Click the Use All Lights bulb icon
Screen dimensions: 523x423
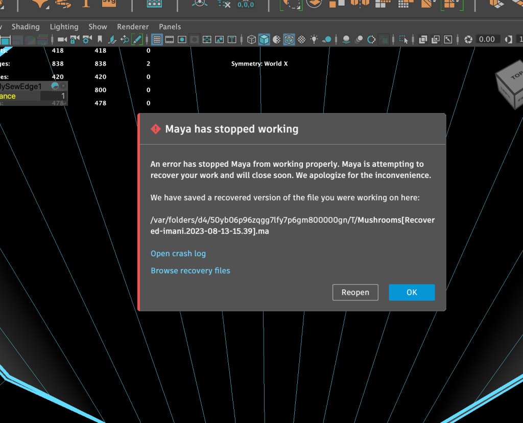click(314, 39)
